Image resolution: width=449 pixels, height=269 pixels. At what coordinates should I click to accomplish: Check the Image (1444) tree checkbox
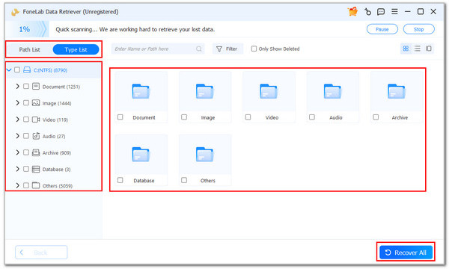tap(26, 103)
